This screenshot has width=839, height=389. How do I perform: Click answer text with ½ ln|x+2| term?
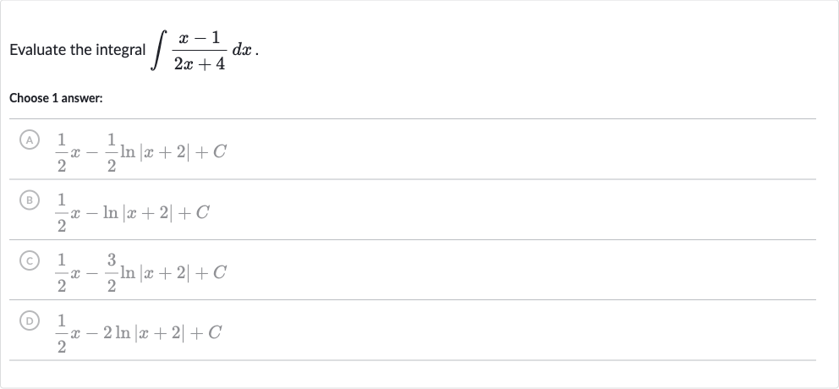[x=142, y=152]
